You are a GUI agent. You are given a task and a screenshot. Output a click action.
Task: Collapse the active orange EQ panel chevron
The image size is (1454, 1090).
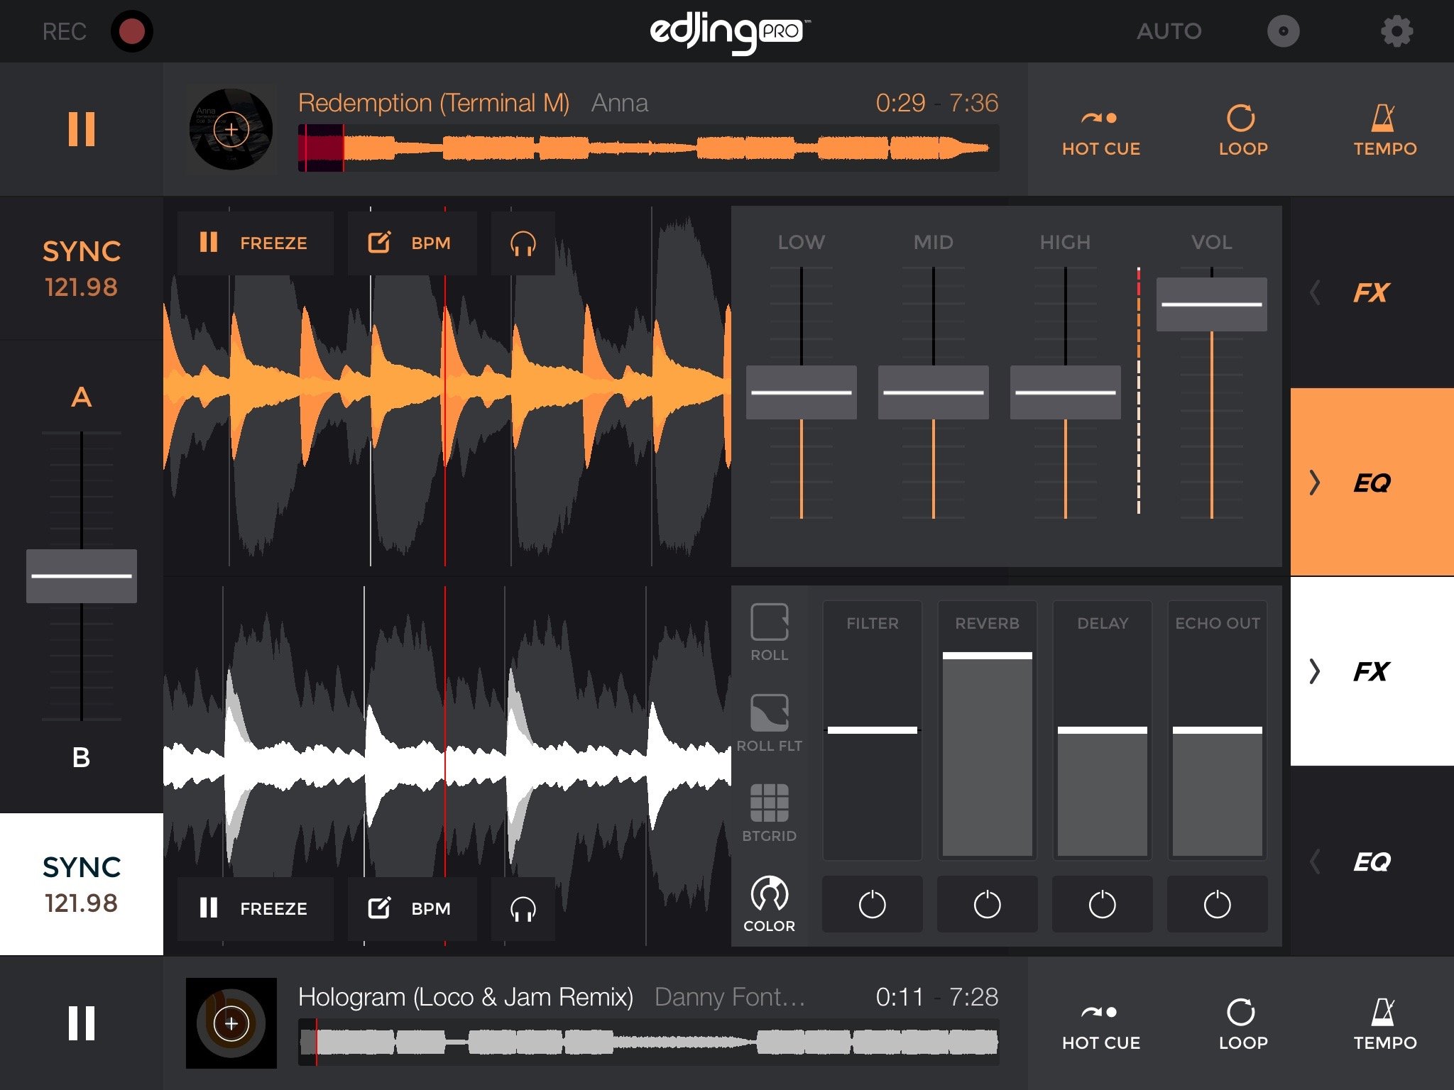[x=1315, y=483]
